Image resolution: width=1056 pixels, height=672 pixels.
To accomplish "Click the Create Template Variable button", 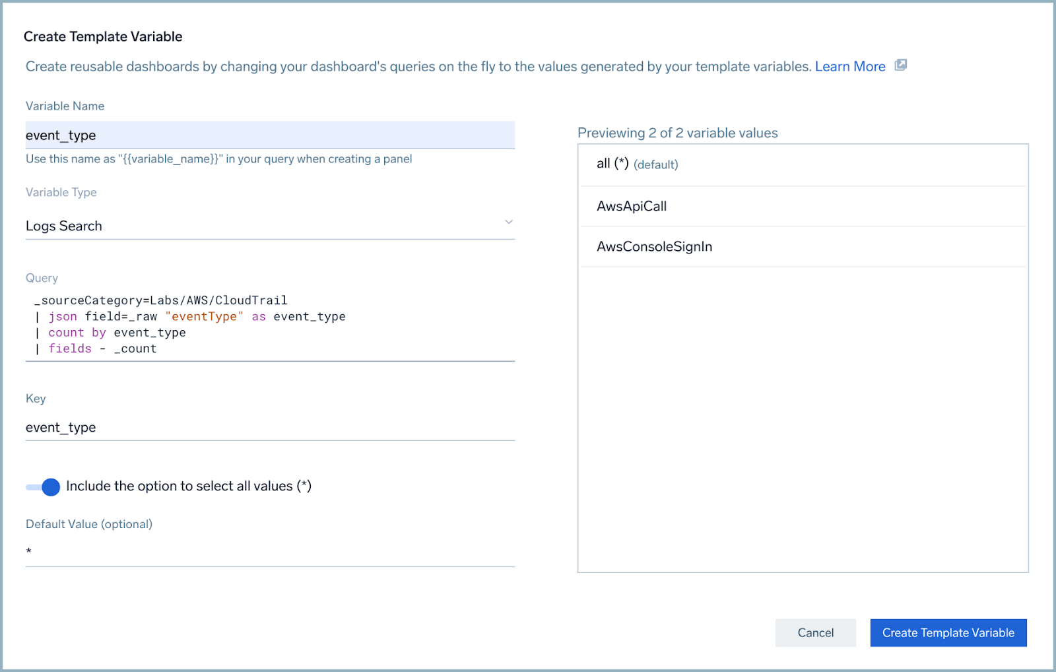I will click(948, 632).
